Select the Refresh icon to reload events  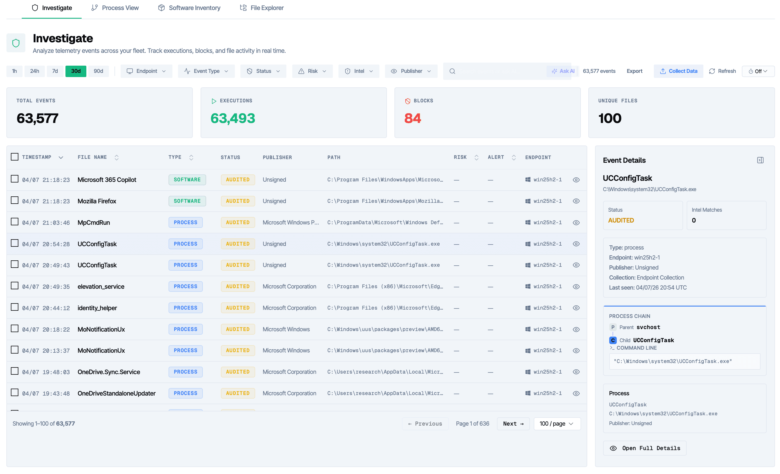point(712,71)
